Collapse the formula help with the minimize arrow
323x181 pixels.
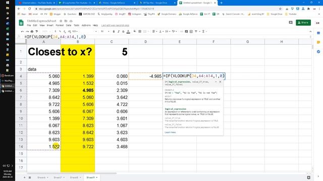click(216, 81)
